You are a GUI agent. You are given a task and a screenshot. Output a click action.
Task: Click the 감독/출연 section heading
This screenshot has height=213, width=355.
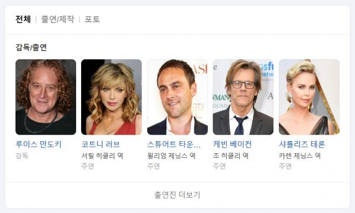pyautogui.click(x=31, y=48)
